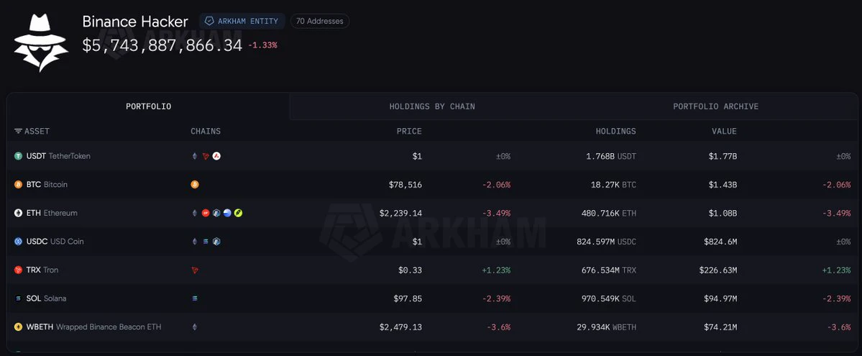Click the Binance Hacker avatar icon

[41, 43]
